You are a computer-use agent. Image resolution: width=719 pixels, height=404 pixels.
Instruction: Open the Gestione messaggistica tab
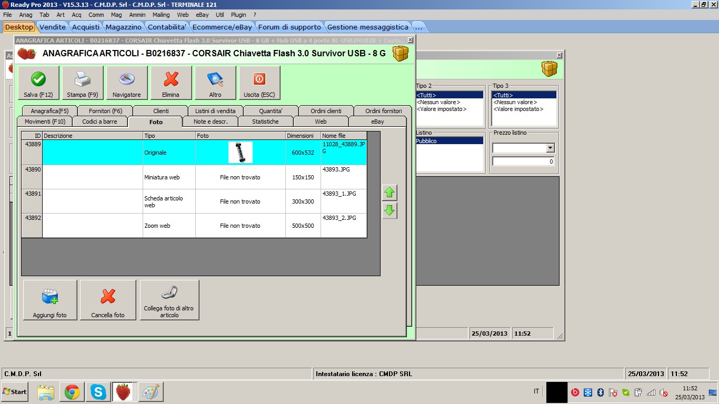pyautogui.click(x=367, y=27)
